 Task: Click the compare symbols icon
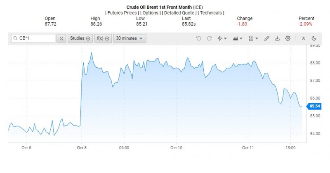tap(61, 38)
